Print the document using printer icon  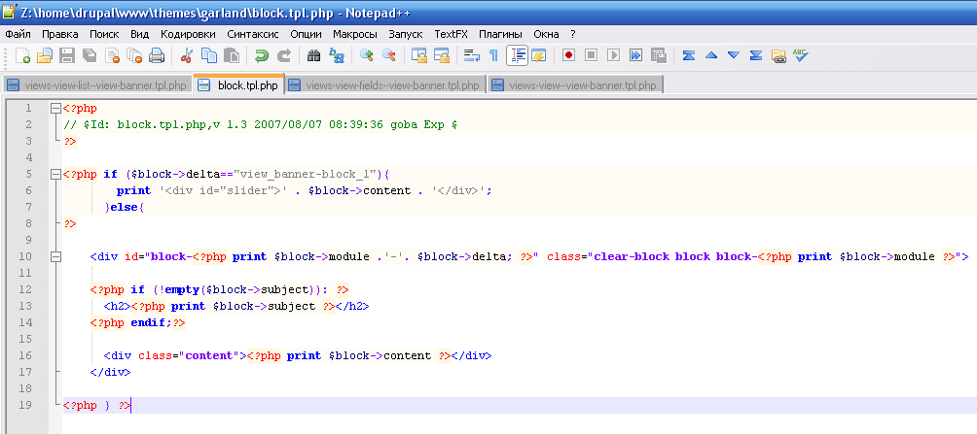pos(157,56)
